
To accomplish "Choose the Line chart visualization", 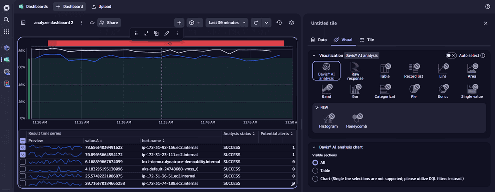I will [443, 71].
